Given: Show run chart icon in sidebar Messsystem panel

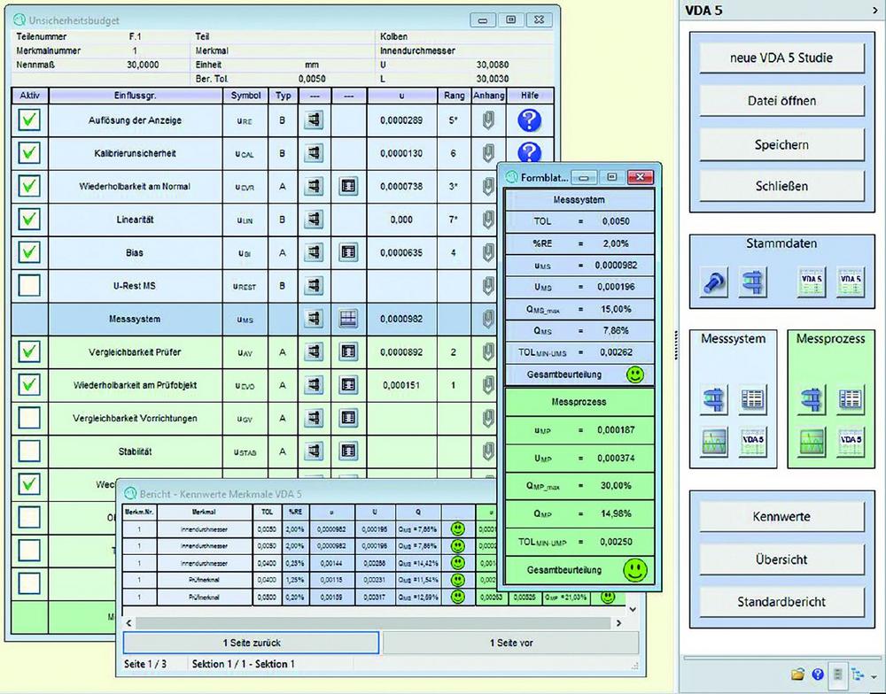Looking at the screenshot, I should click(x=714, y=441).
